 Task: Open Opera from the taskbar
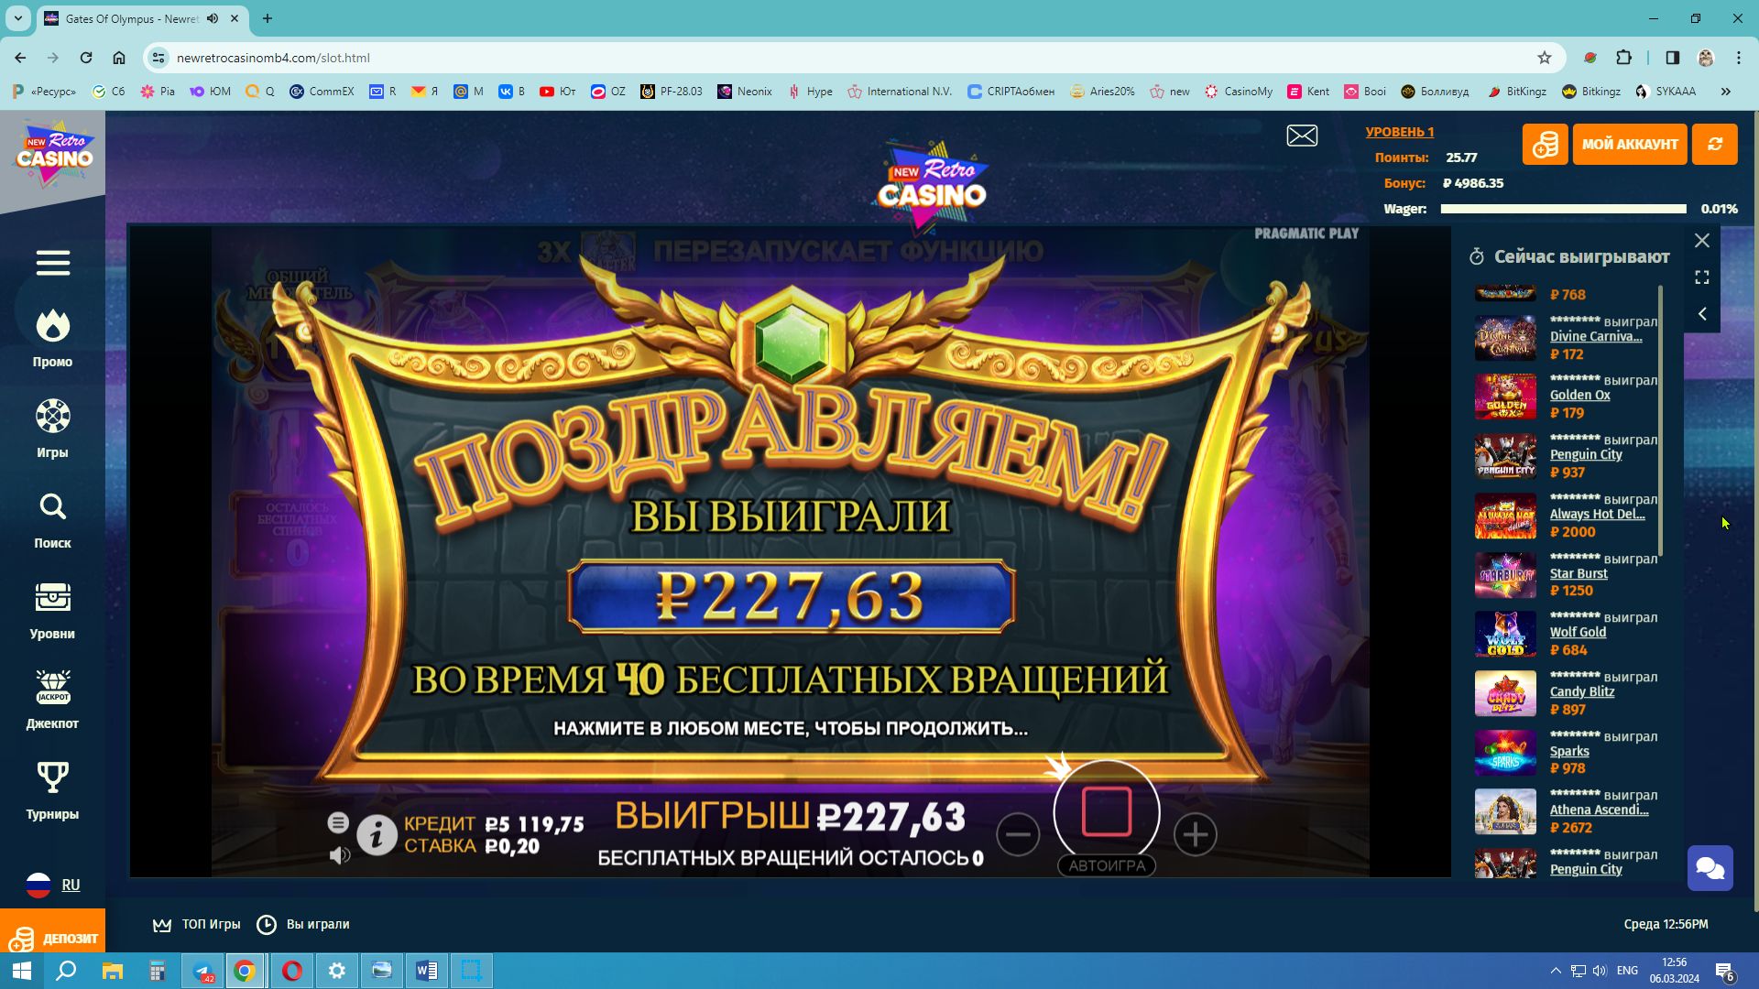292,971
